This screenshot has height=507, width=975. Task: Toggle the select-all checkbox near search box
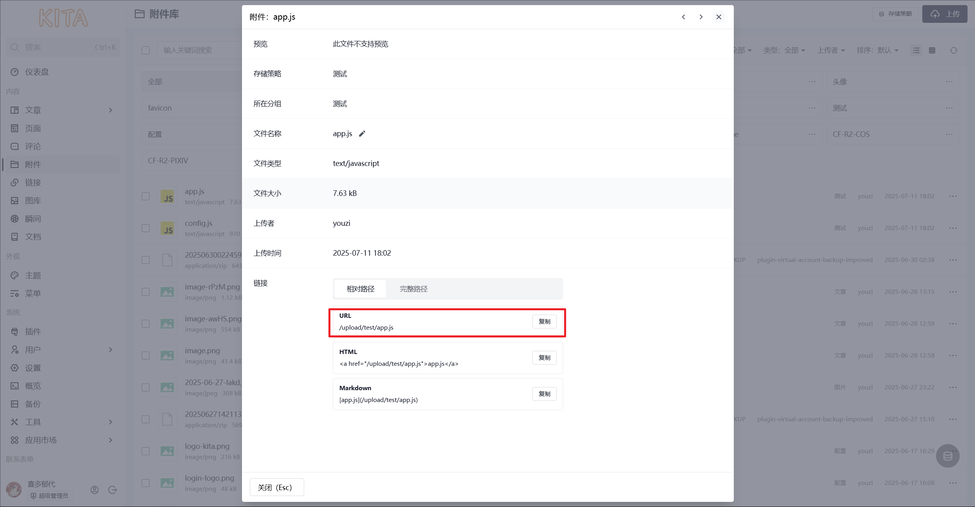146,50
